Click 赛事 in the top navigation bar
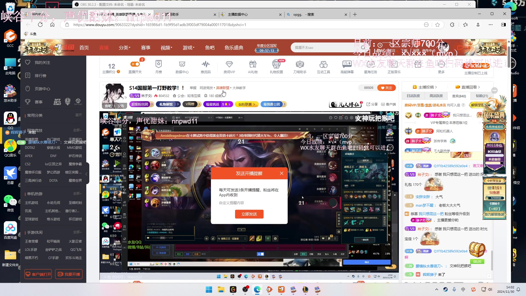 [146, 48]
